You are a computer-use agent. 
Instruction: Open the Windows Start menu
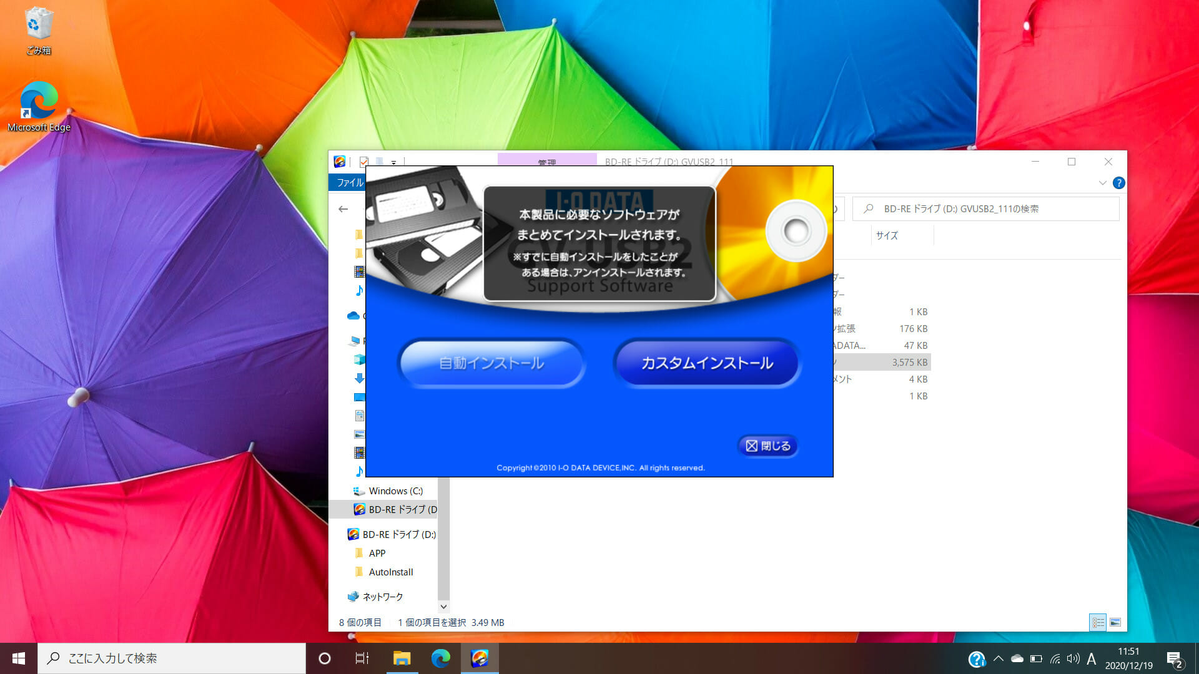coord(19,658)
